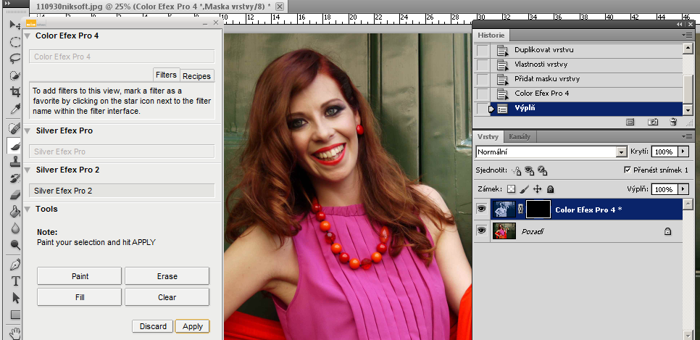Create new snapshot with camera icon
Image resolution: width=700 pixels, height=340 pixels.
pos(652,123)
